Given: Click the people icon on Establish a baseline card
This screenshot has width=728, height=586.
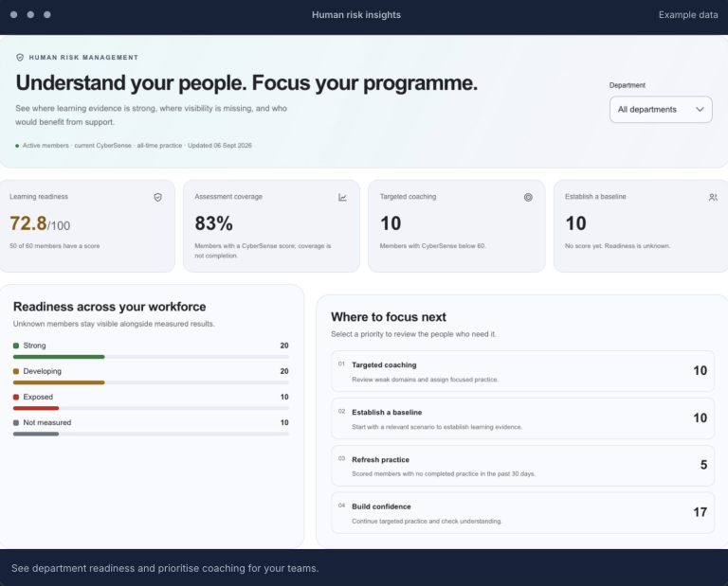Looking at the screenshot, I should tap(713, 198).
